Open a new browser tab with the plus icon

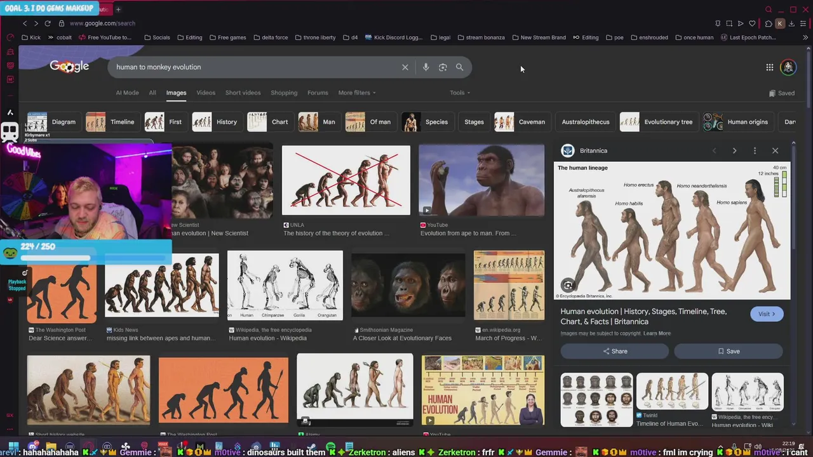tap(118, 10)
